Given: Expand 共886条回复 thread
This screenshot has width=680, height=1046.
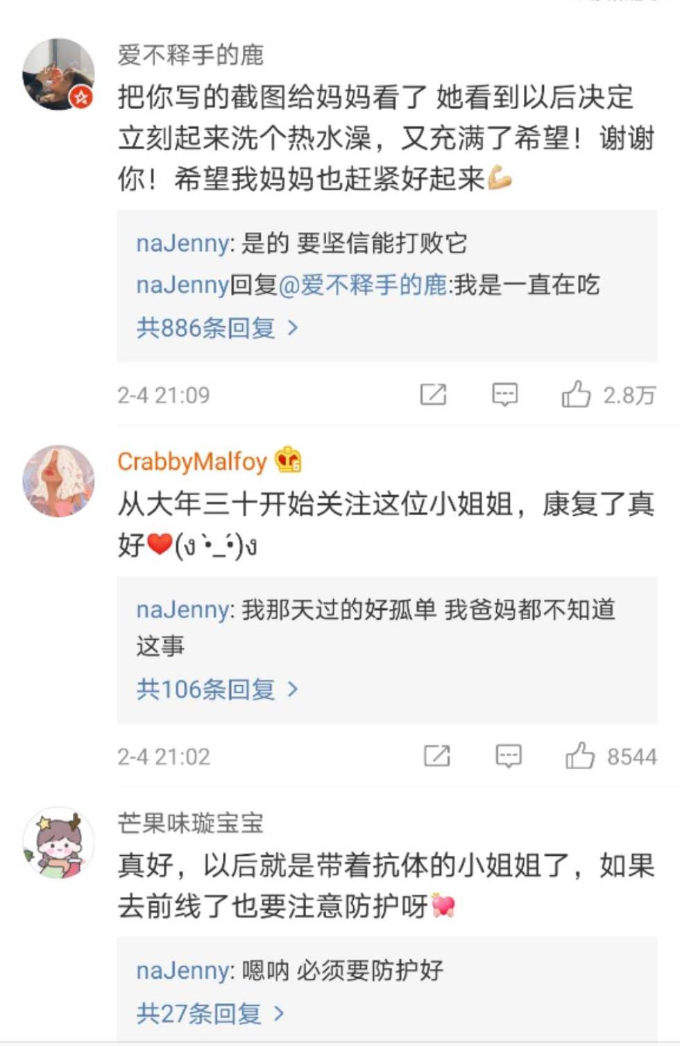Looking at the screenshot, I should tap(217, 327).
